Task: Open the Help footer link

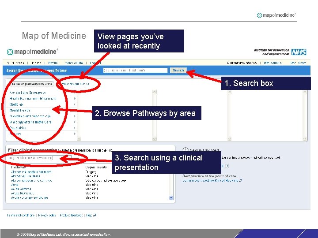Action: (89, 215)
